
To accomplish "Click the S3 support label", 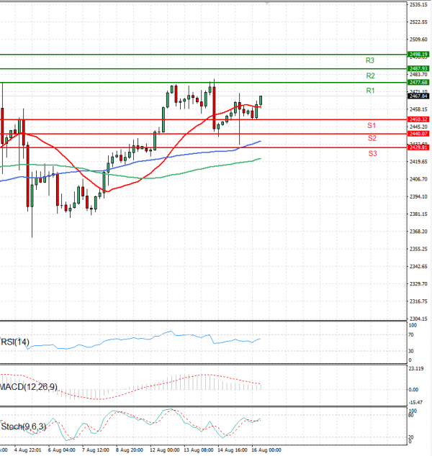I will 372,154.
